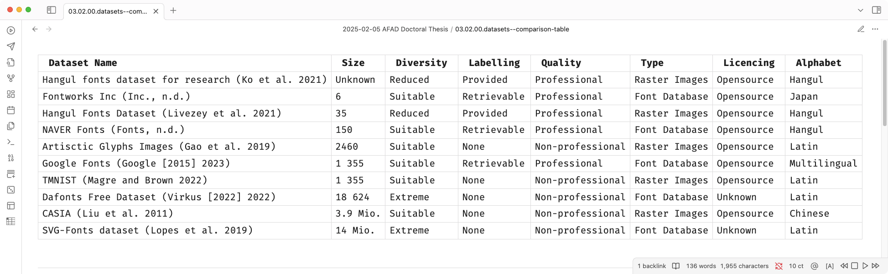Screen dimensions: 888x274
Task: Click the Quality column header
Action: tap(581, 63)
